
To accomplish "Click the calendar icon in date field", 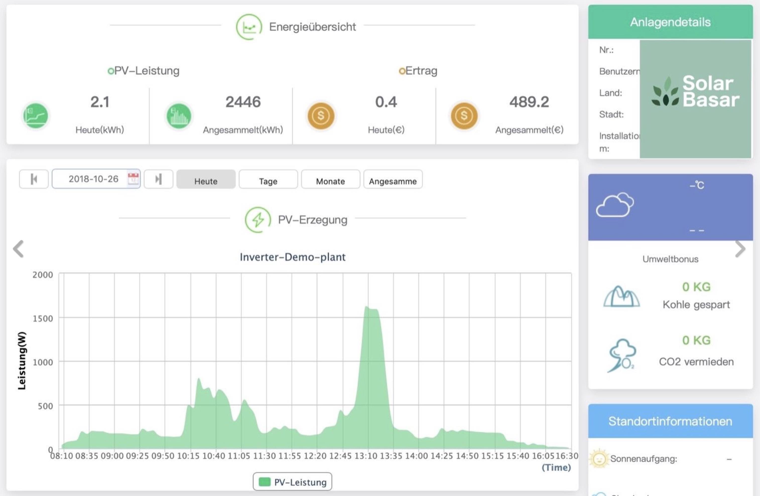I will (133, 178).
